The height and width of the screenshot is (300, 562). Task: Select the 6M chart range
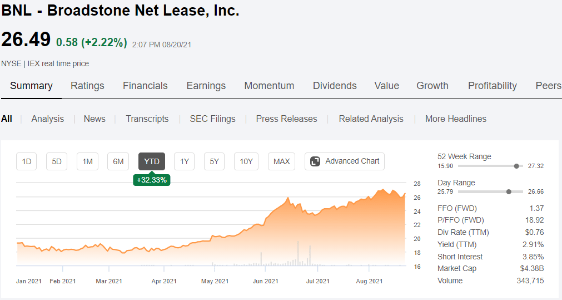[118, 161]
